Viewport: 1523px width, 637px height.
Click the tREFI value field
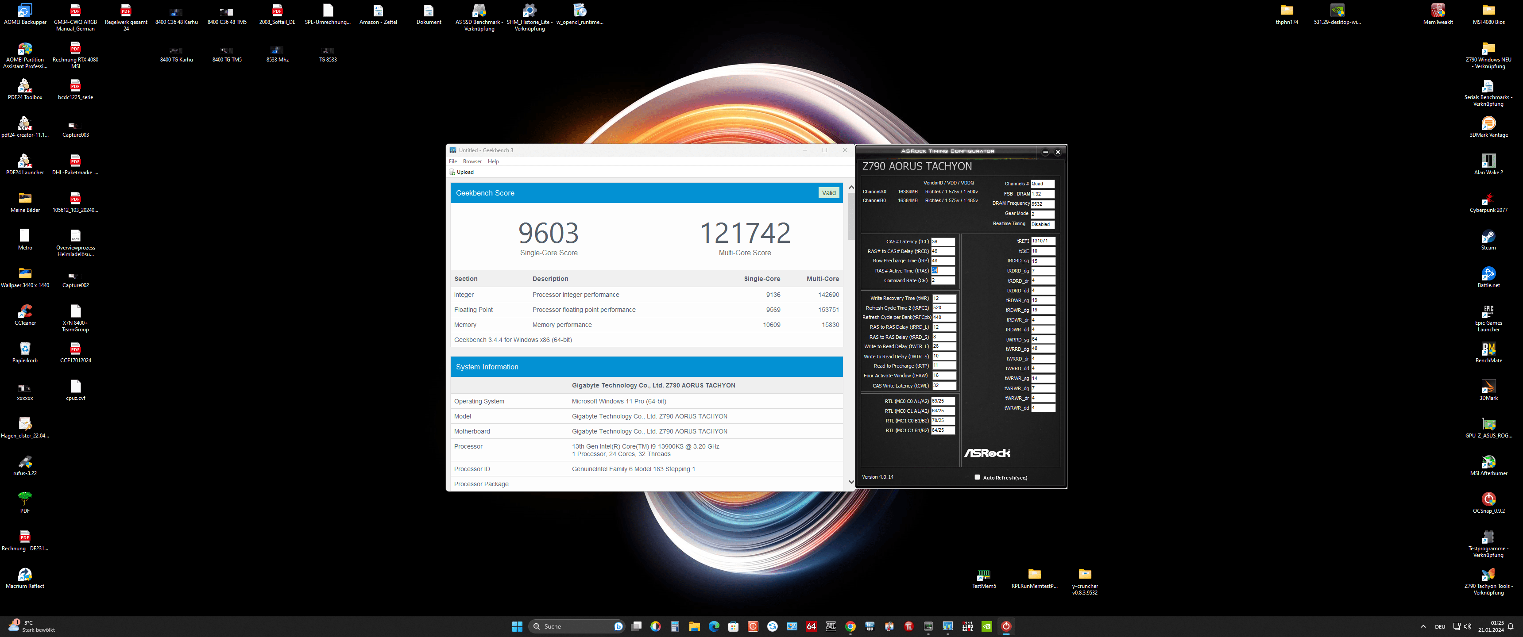coord(1043,241)
